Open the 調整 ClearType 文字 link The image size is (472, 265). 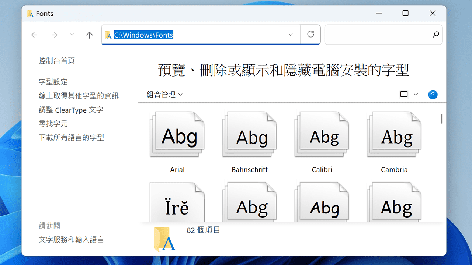[x=71, y=110]
